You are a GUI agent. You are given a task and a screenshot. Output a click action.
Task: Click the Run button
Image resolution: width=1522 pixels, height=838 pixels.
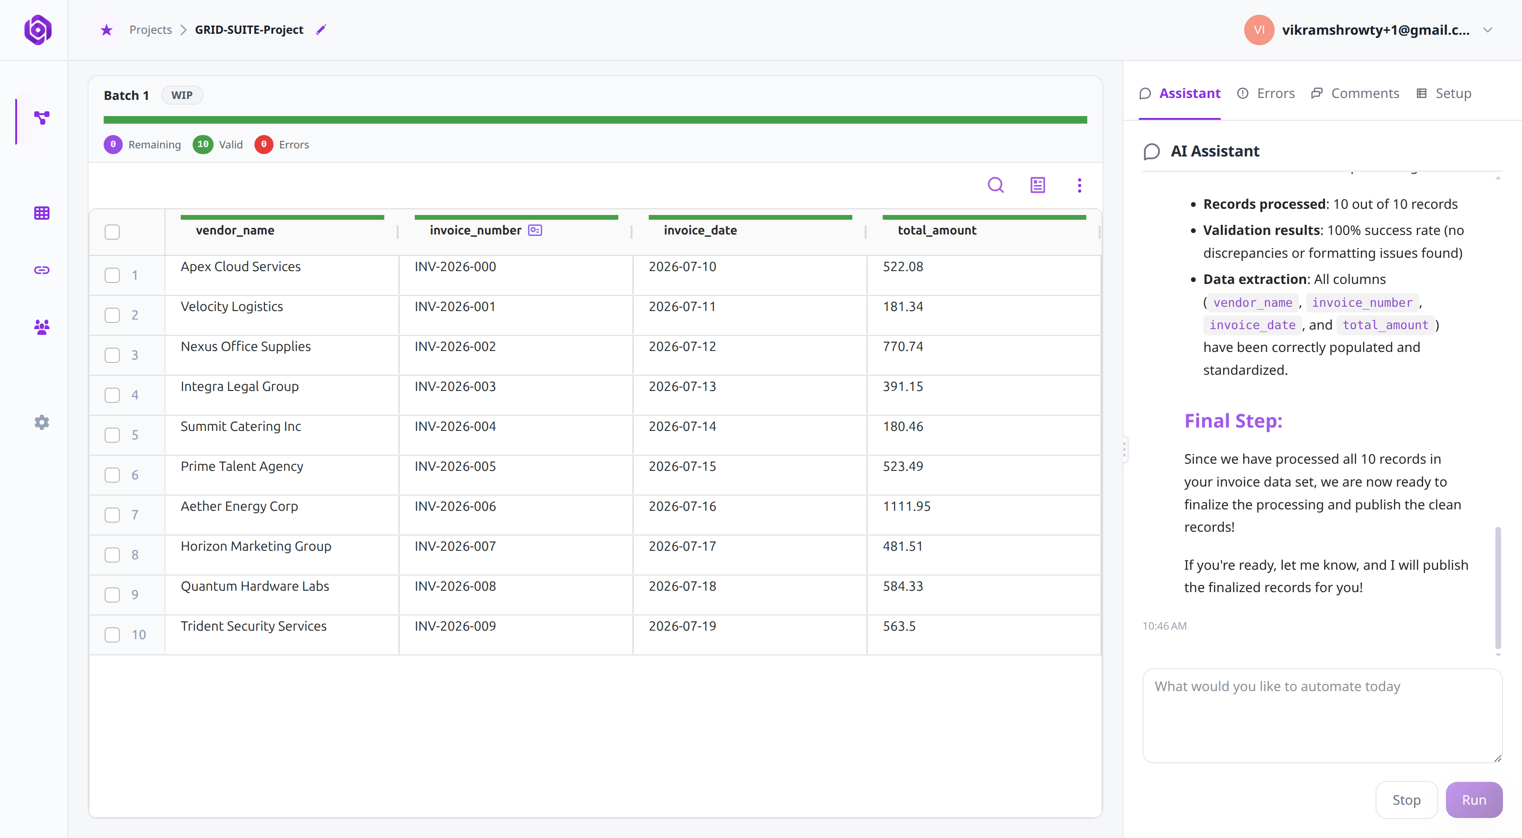click(x=1473, y=799)
